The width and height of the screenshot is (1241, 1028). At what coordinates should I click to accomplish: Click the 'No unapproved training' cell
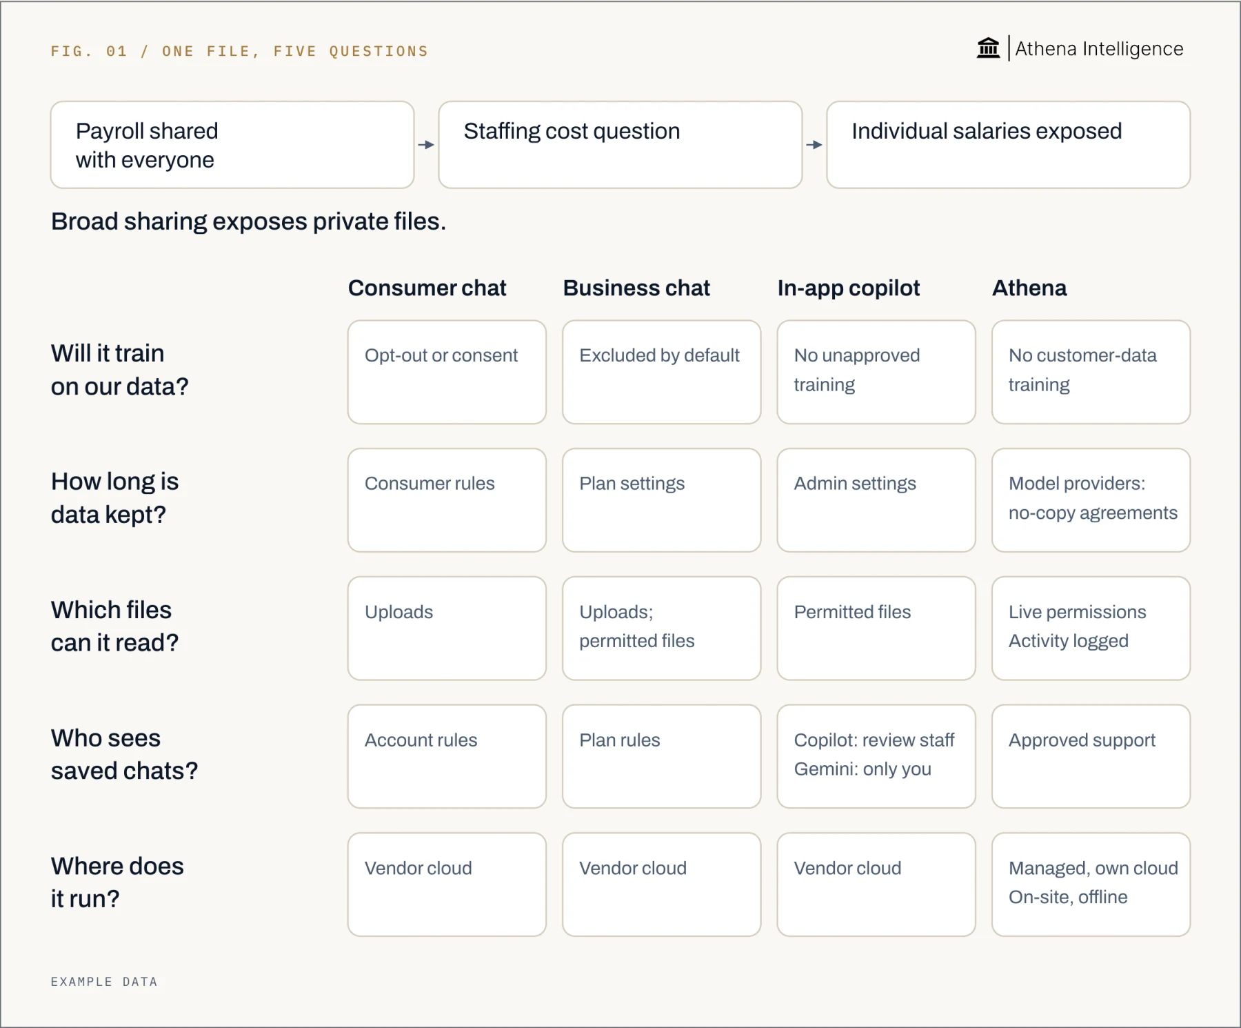[x=876, y=372]
